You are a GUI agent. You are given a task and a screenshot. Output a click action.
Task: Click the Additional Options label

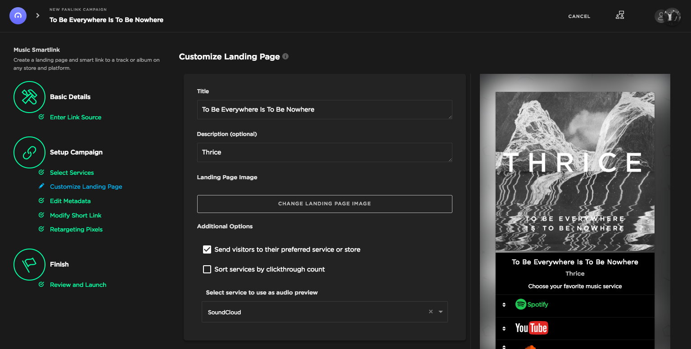225,226
